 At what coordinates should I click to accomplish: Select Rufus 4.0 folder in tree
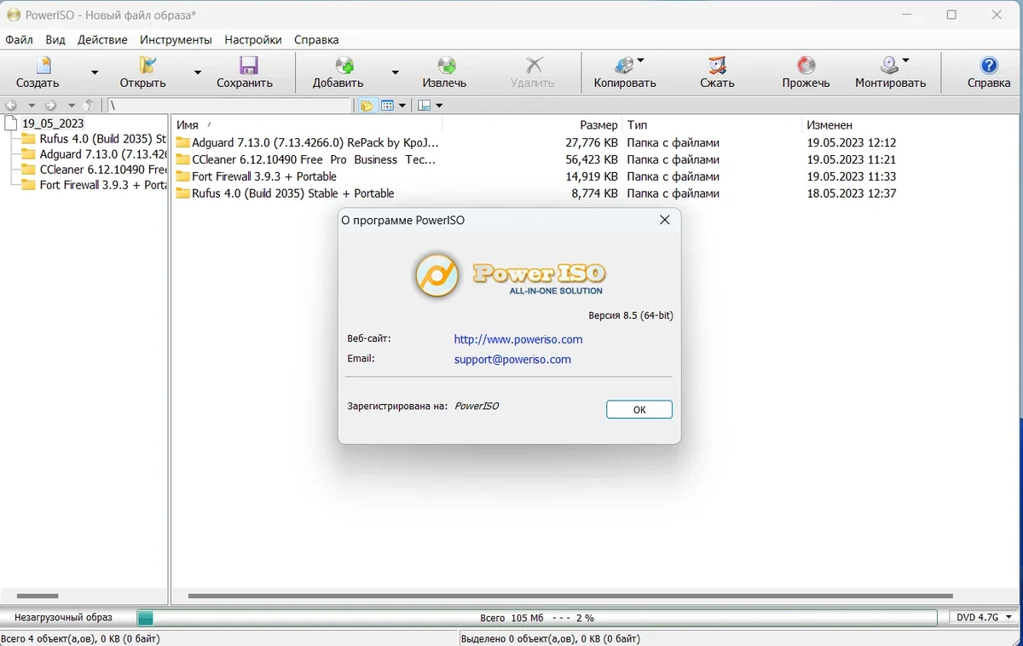pos(102,139)
